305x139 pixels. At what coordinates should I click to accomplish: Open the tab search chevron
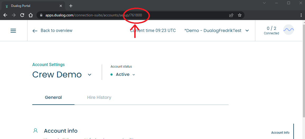pyautogui.click(x=264, y=3)
